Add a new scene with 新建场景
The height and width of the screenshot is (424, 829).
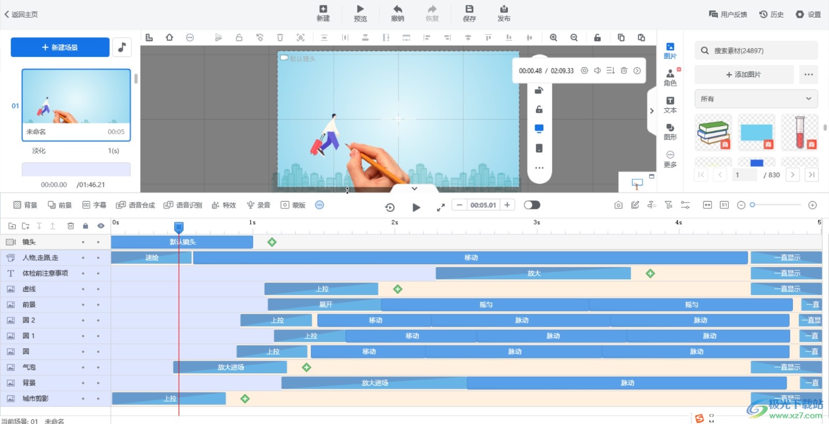click(60, 47)
